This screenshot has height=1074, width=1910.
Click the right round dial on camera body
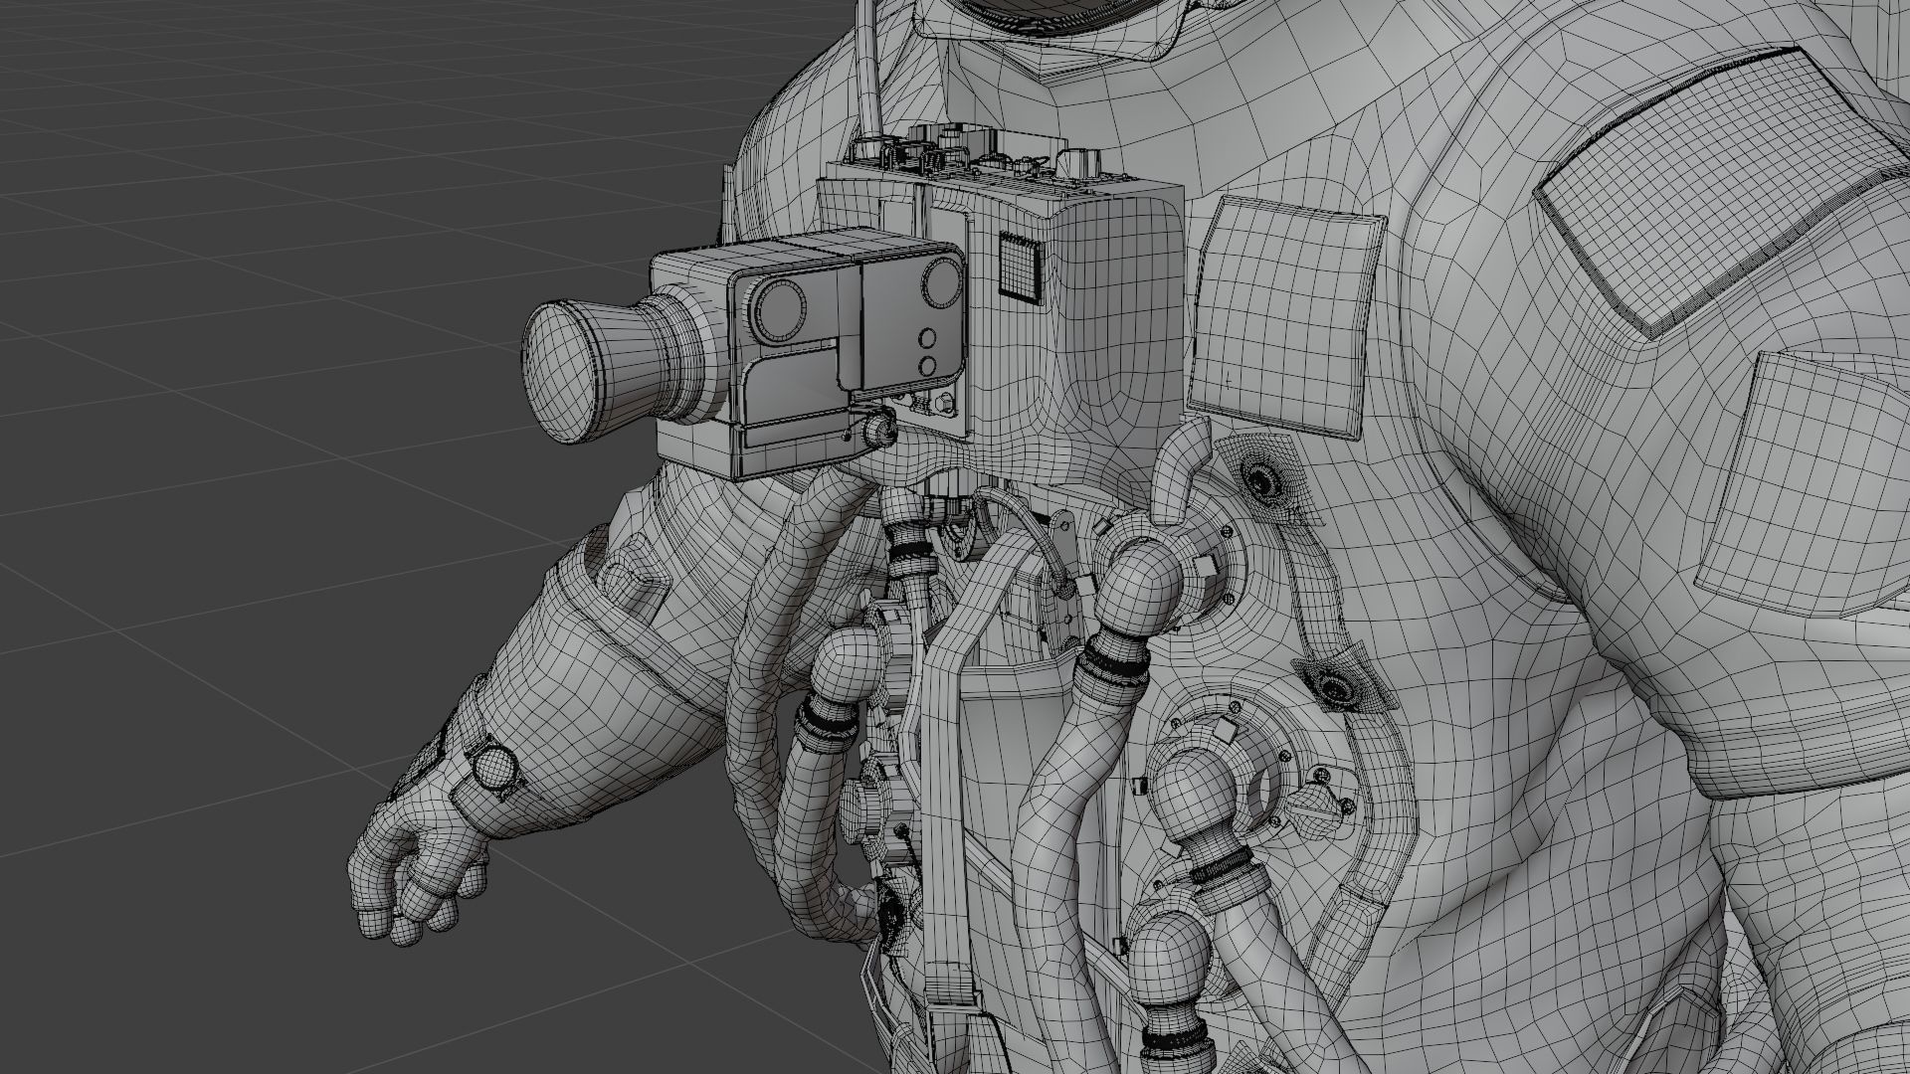point(940,284)
